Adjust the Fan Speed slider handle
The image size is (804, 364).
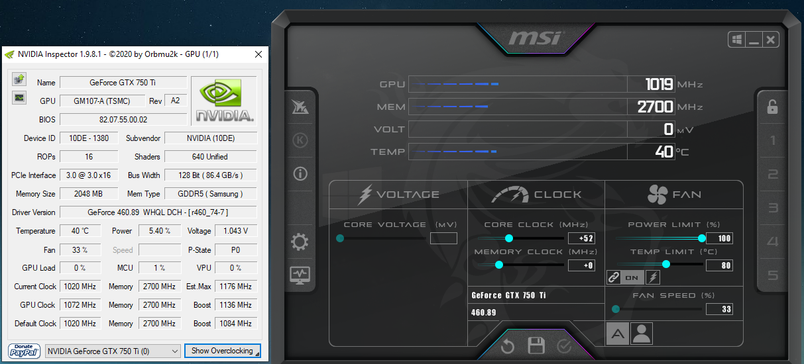[616, 309]
